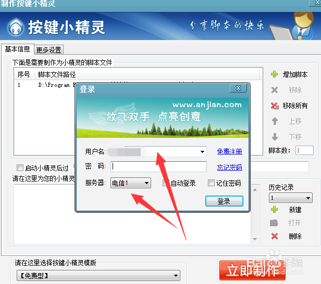Switch to the 更多设置 tab
The width and height of the screenshot is (321, 284).
[49, 50]
